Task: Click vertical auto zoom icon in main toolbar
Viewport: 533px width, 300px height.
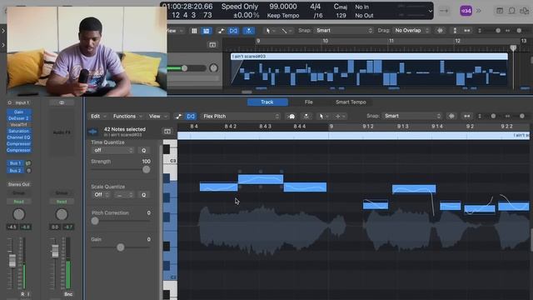Action: coord(455,31)
